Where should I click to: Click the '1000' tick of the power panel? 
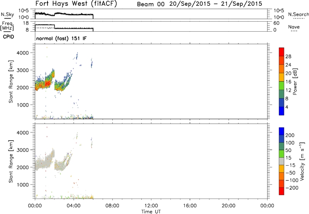(x=23, y=105)
